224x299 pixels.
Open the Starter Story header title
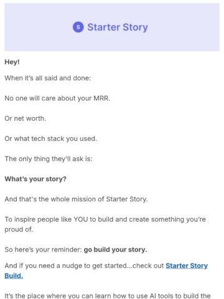click(118, 27)
